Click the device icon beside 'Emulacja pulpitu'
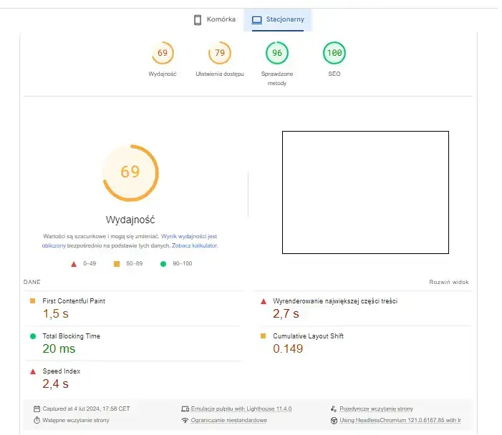This screenshot has width=502, height=435. [185, 409]
